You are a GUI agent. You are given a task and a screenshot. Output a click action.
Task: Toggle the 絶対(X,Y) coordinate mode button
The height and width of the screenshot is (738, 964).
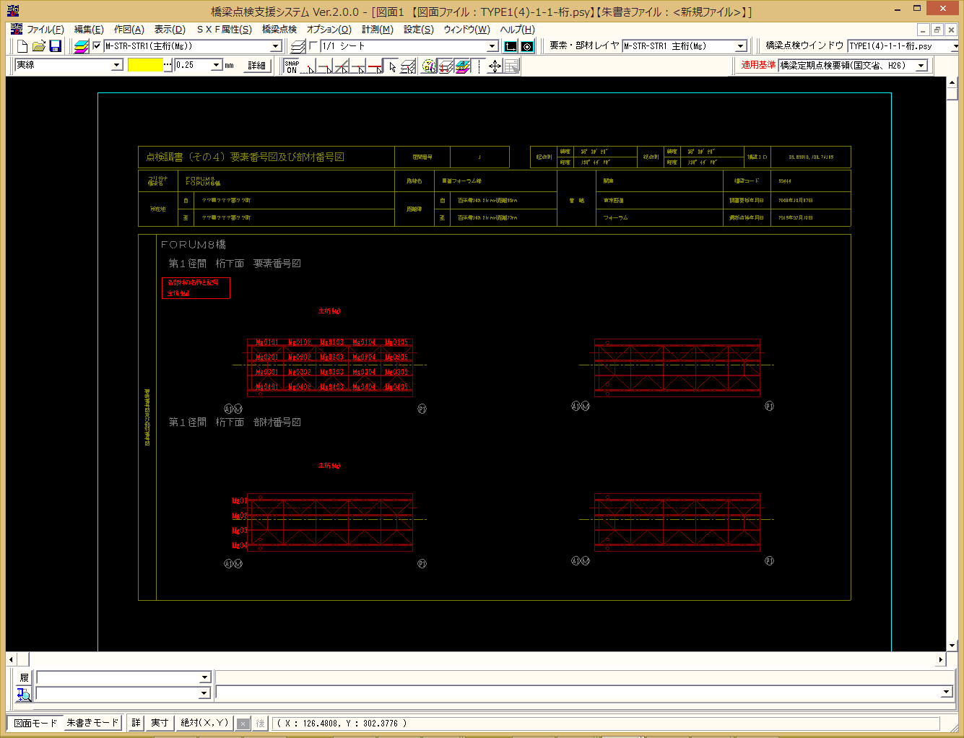pyautogui.click(x=204, y=723)
